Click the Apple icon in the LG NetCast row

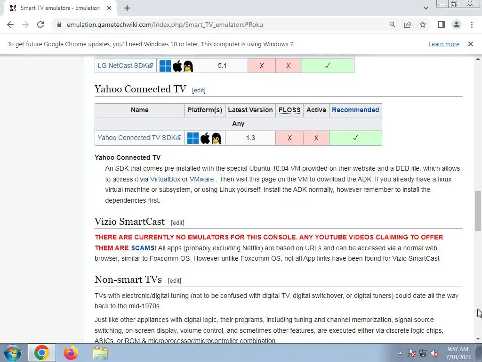coord(177,66)
